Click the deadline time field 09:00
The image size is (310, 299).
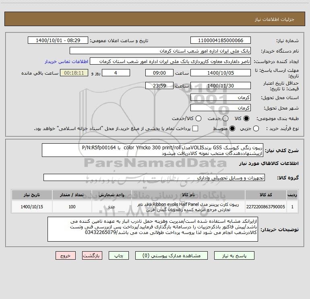159,73
